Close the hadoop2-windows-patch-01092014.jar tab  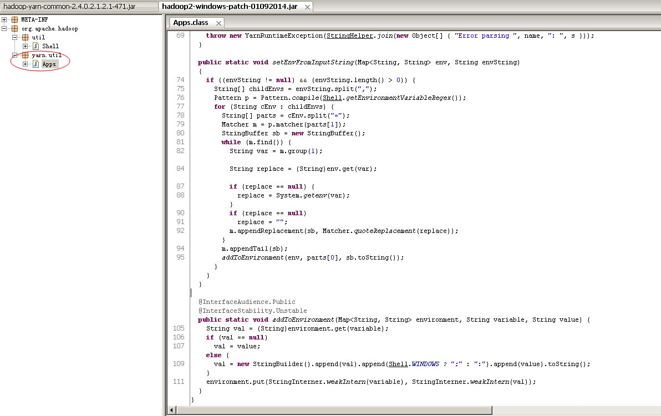coord(307,7)
